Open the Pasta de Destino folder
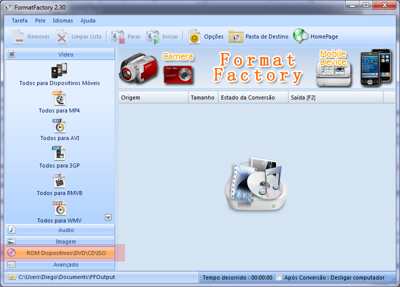This screenshot has width=400, height=287. tap(236, 36)
